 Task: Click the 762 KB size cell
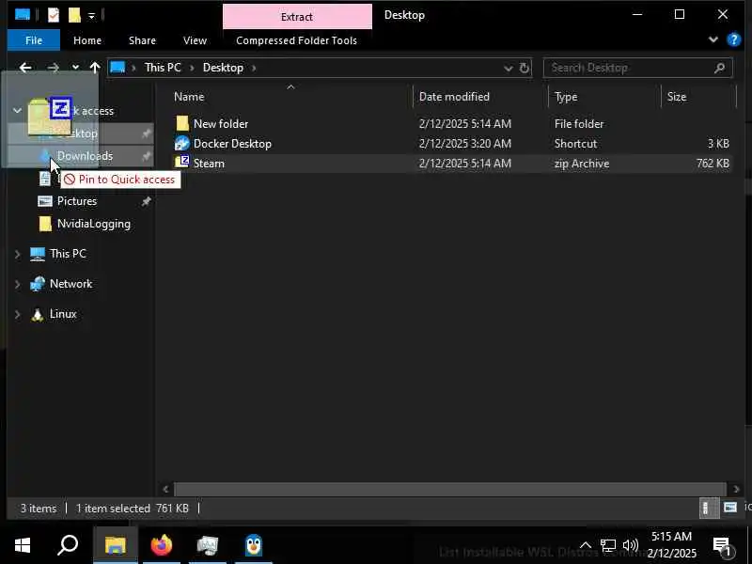coord(713,163)
